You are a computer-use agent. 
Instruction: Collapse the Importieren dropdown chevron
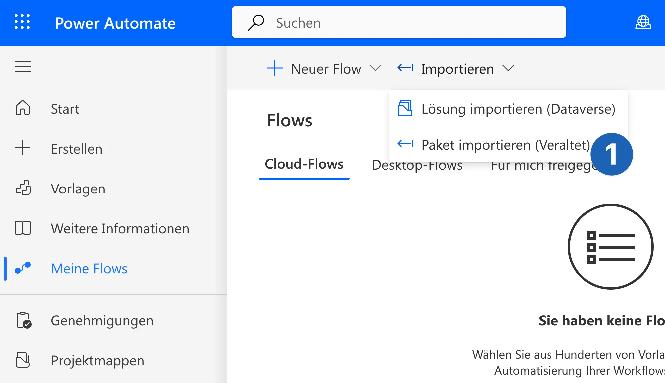pos(508,68)
